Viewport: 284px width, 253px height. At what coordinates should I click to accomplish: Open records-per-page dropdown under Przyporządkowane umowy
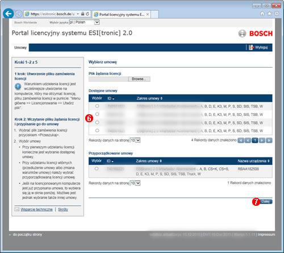click(135, 183)
